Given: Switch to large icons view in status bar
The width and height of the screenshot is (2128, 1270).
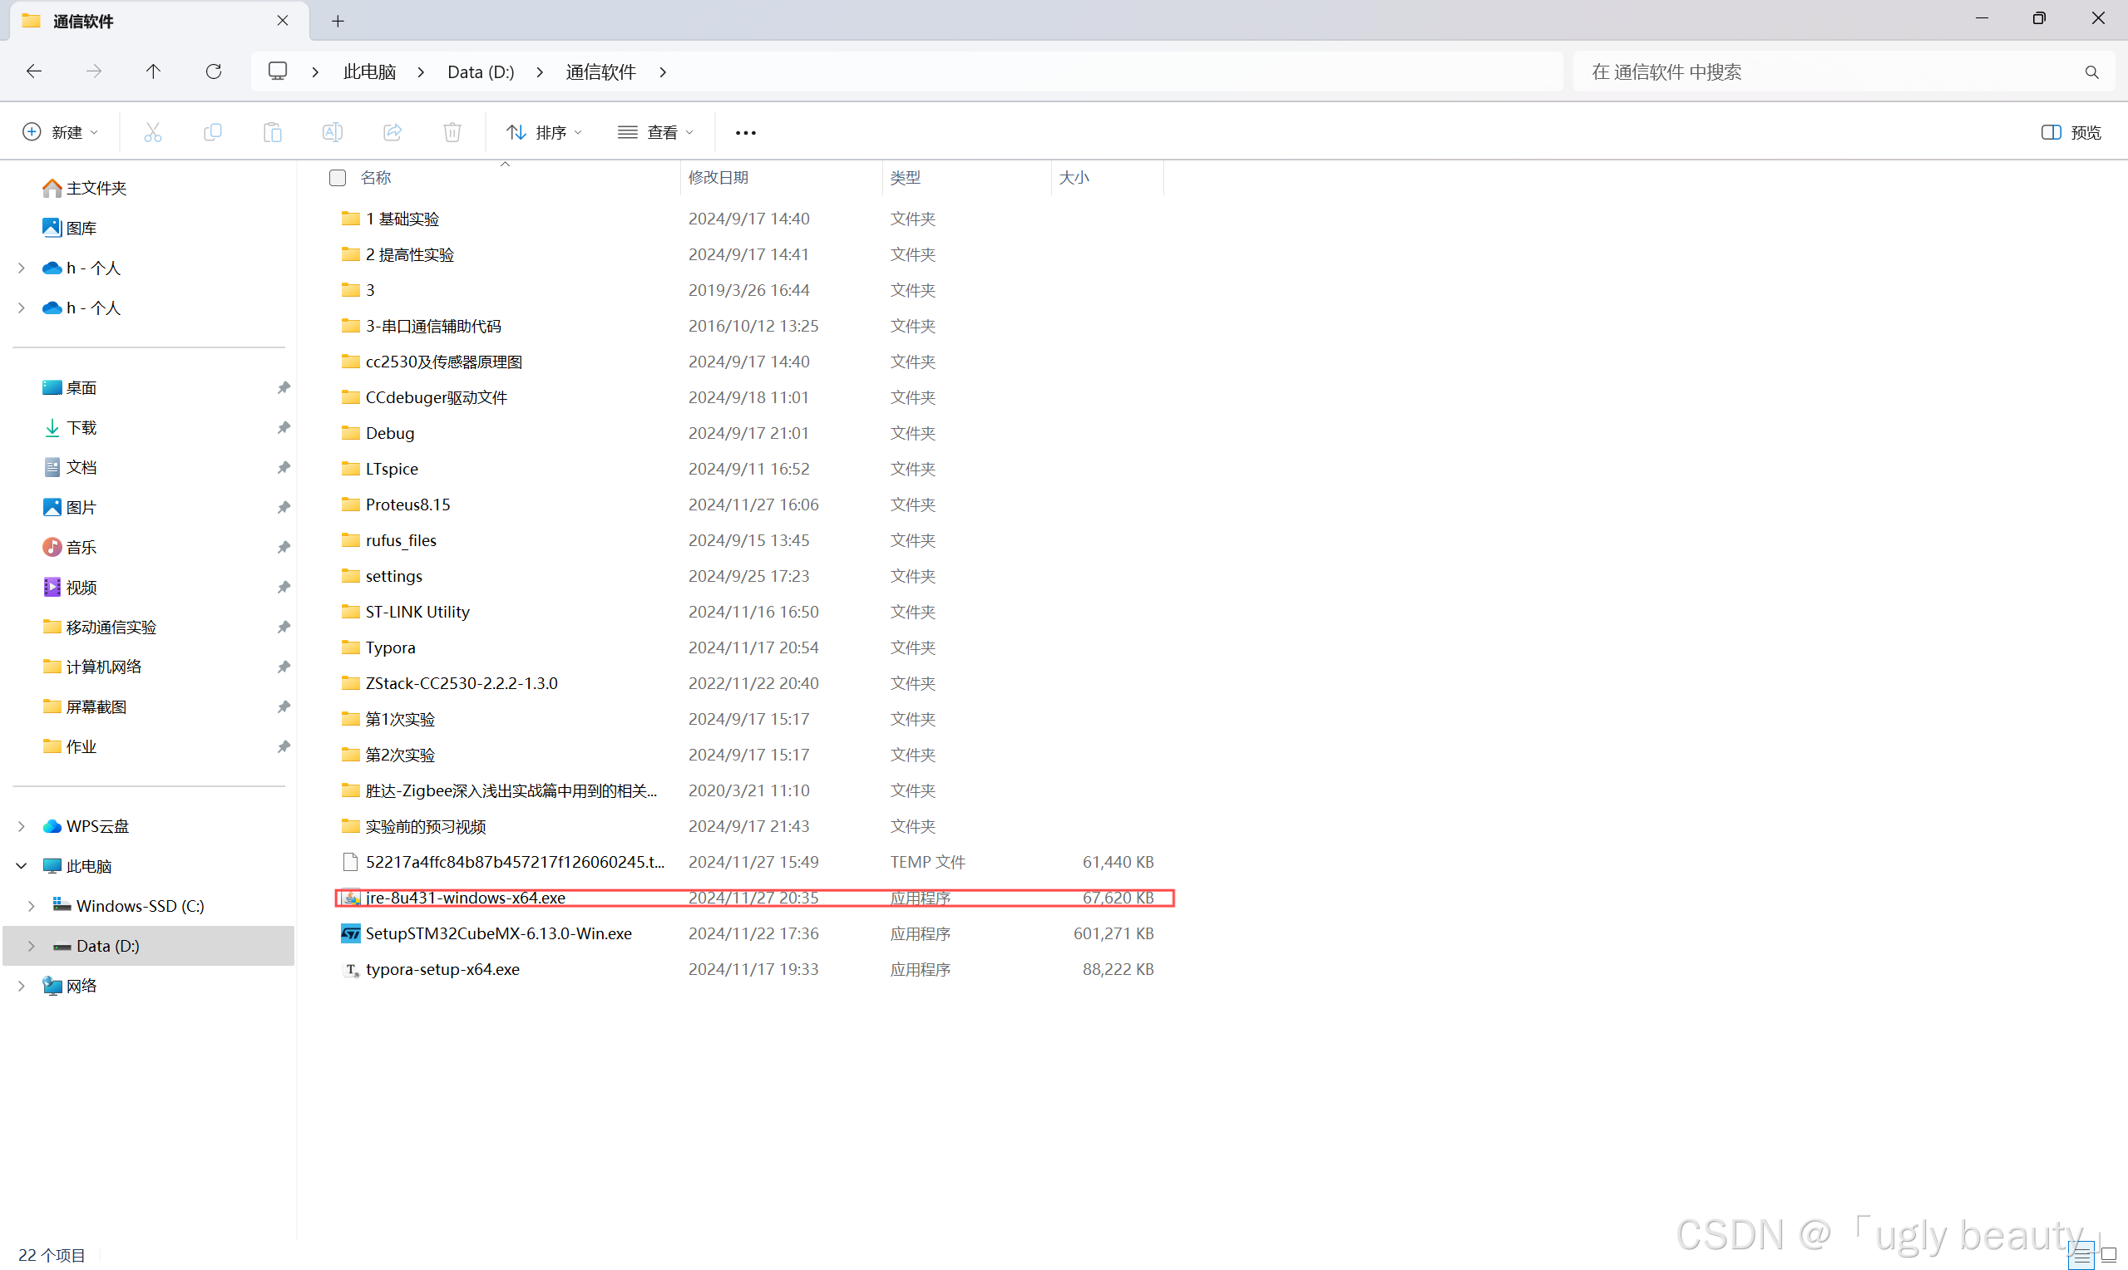Looking at the screenshot, I should tap(2109, 1254).
